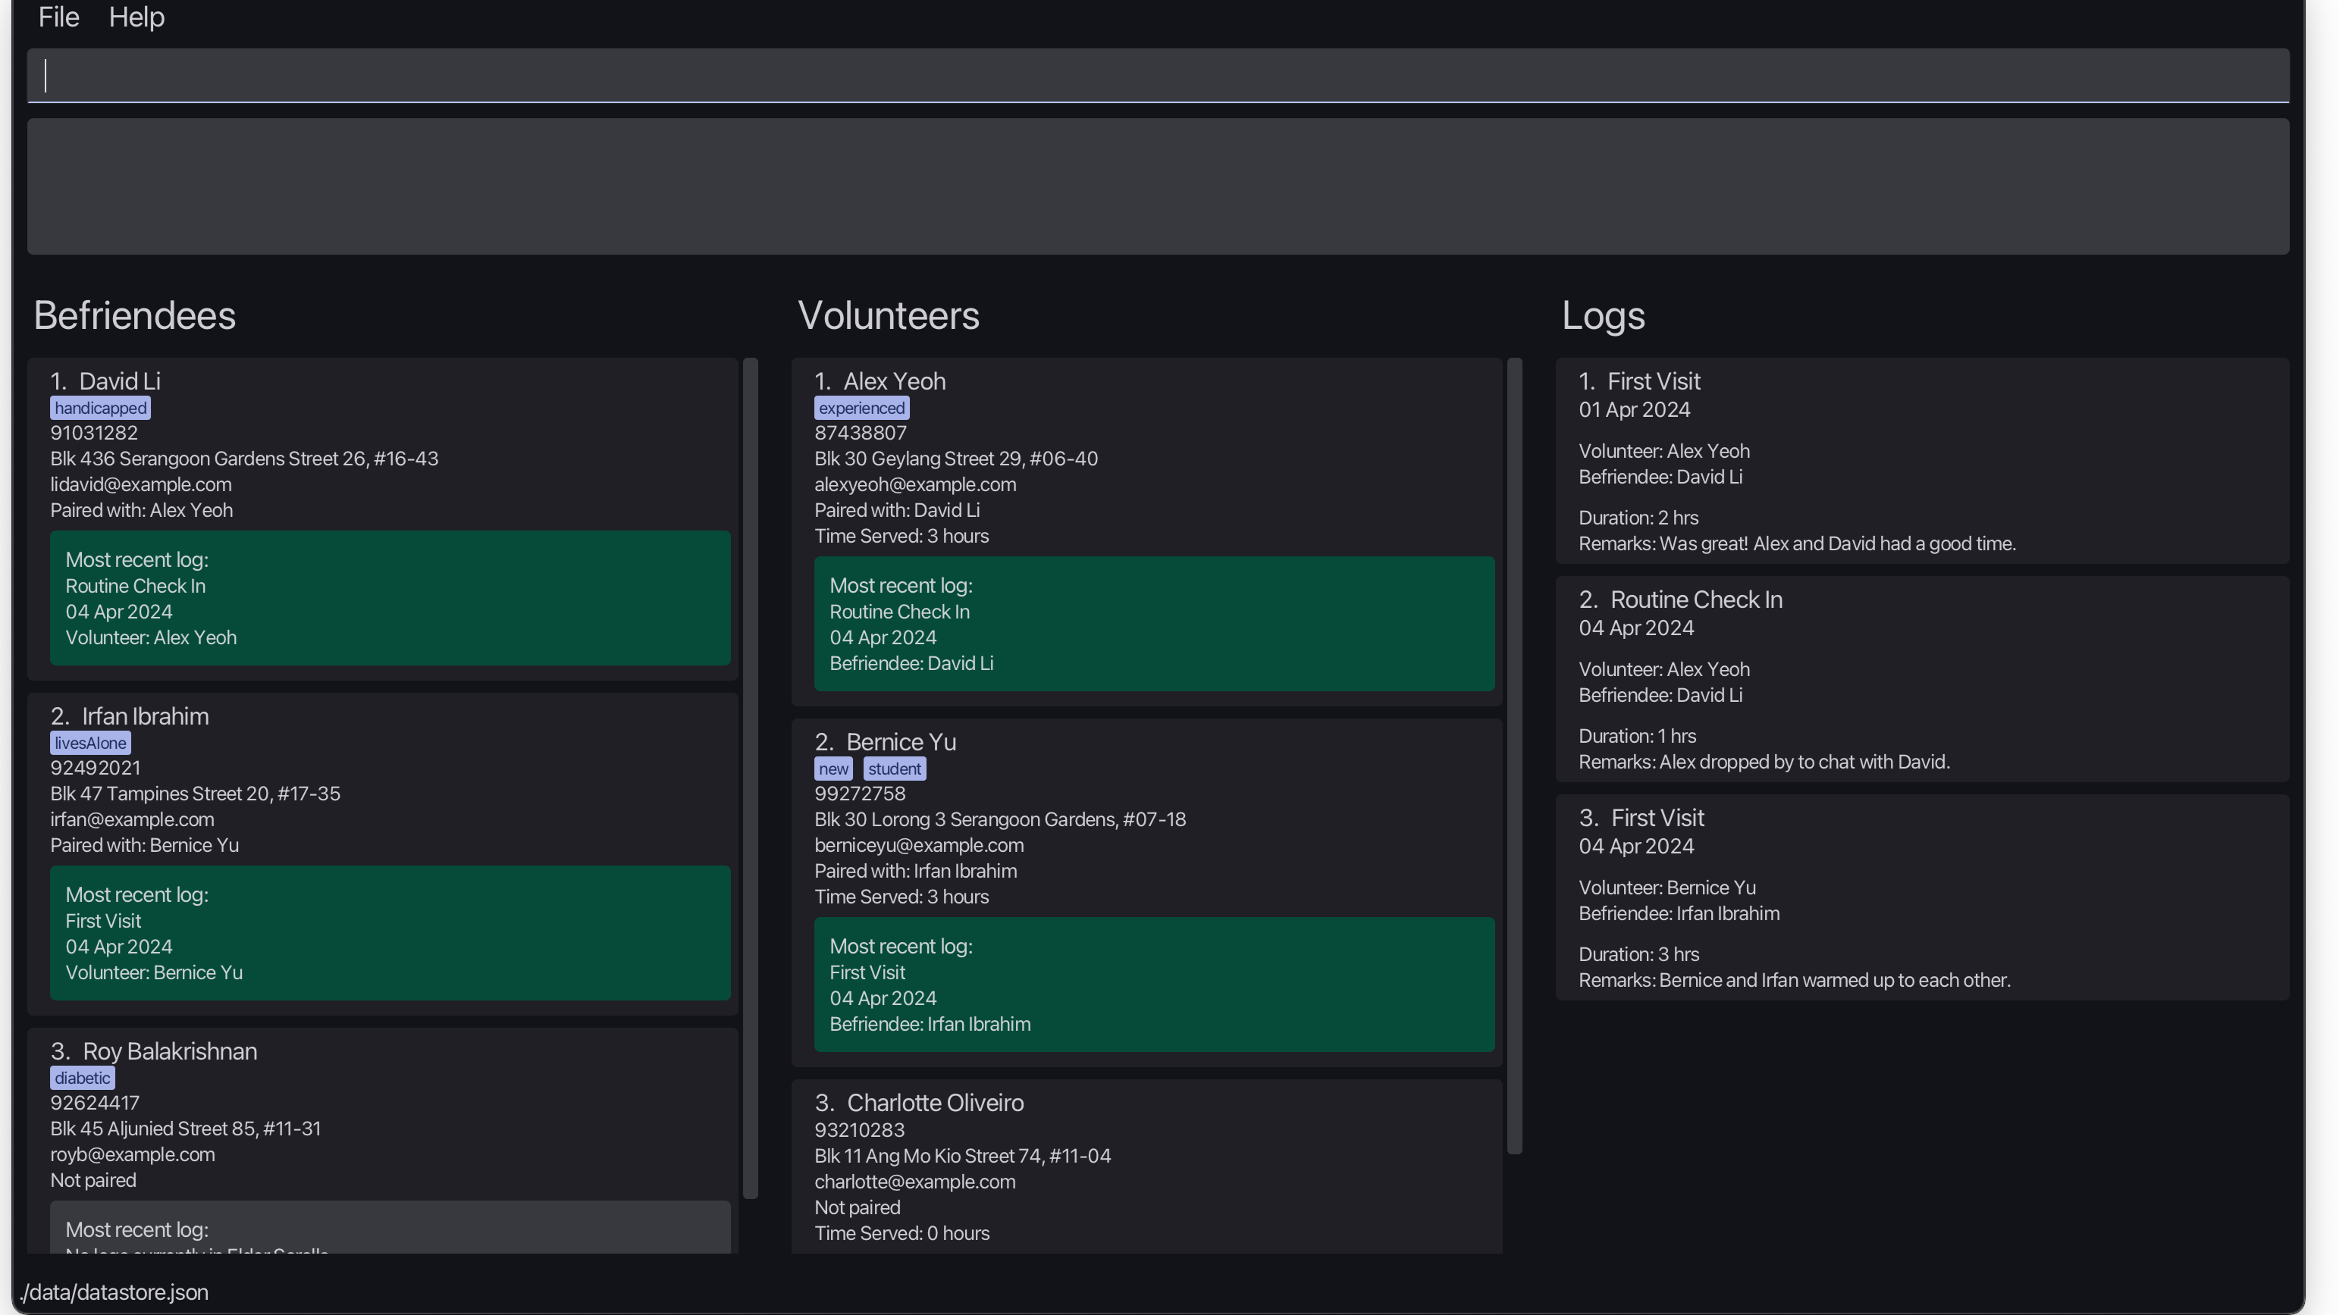Click the Volunteers list scrollbar
Viewport: 2339px width, 1315px height.
coord(1513,756)
